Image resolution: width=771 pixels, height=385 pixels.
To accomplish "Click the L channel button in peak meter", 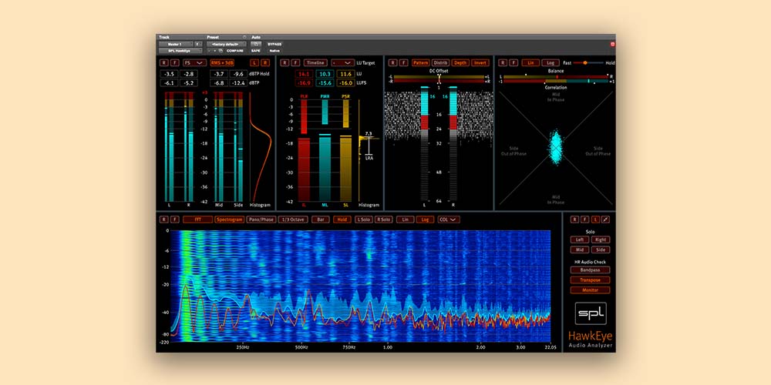I will tap(254, 62).
